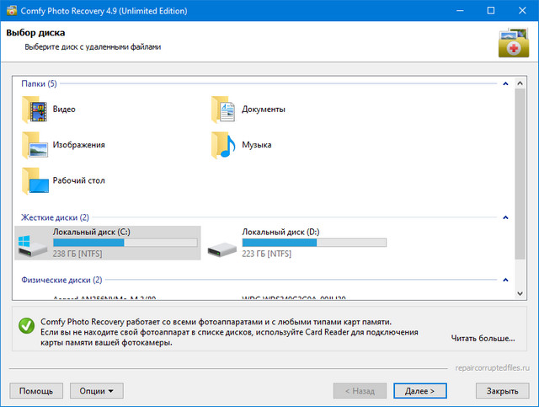Screen dimensions: 539x407
Task: Click the green checkmark info icon
Action: pos(26,325)
